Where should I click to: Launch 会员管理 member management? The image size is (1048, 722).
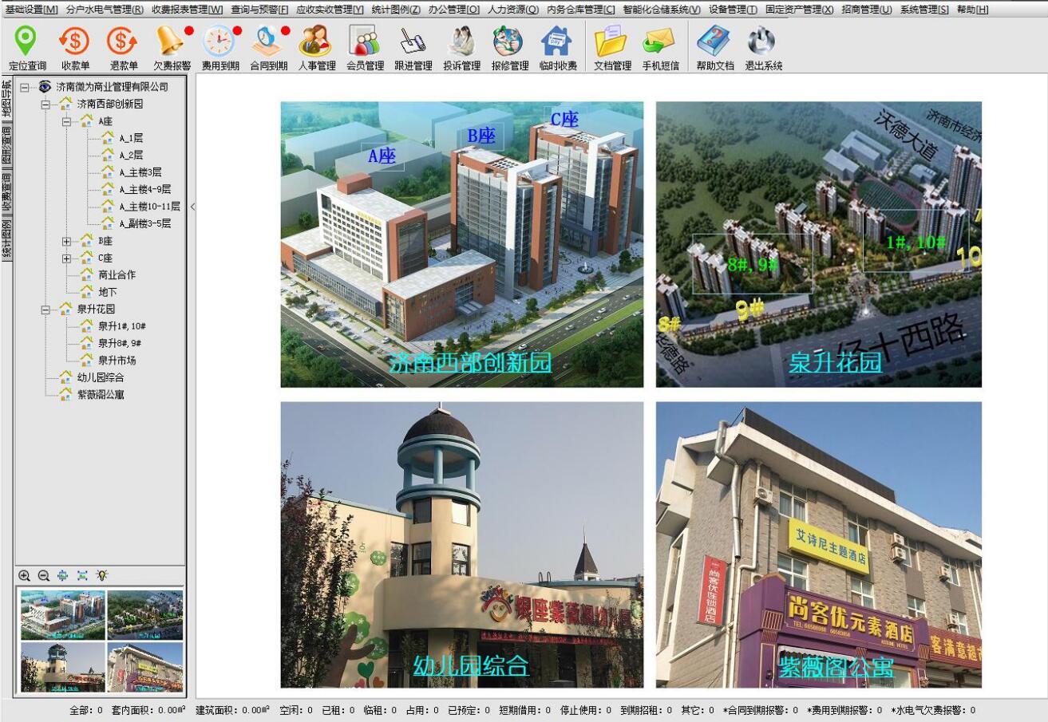[365, 48]
